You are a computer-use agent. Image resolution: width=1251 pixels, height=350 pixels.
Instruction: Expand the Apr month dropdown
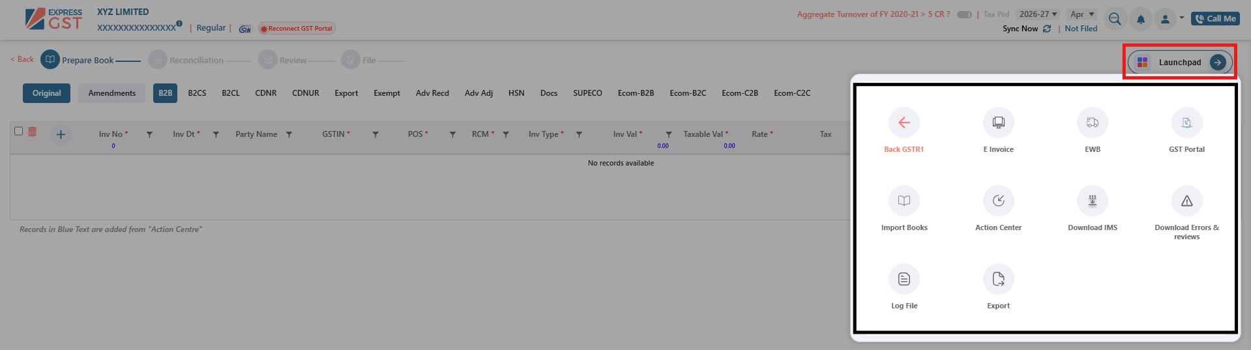click(x=1082, y=14)
